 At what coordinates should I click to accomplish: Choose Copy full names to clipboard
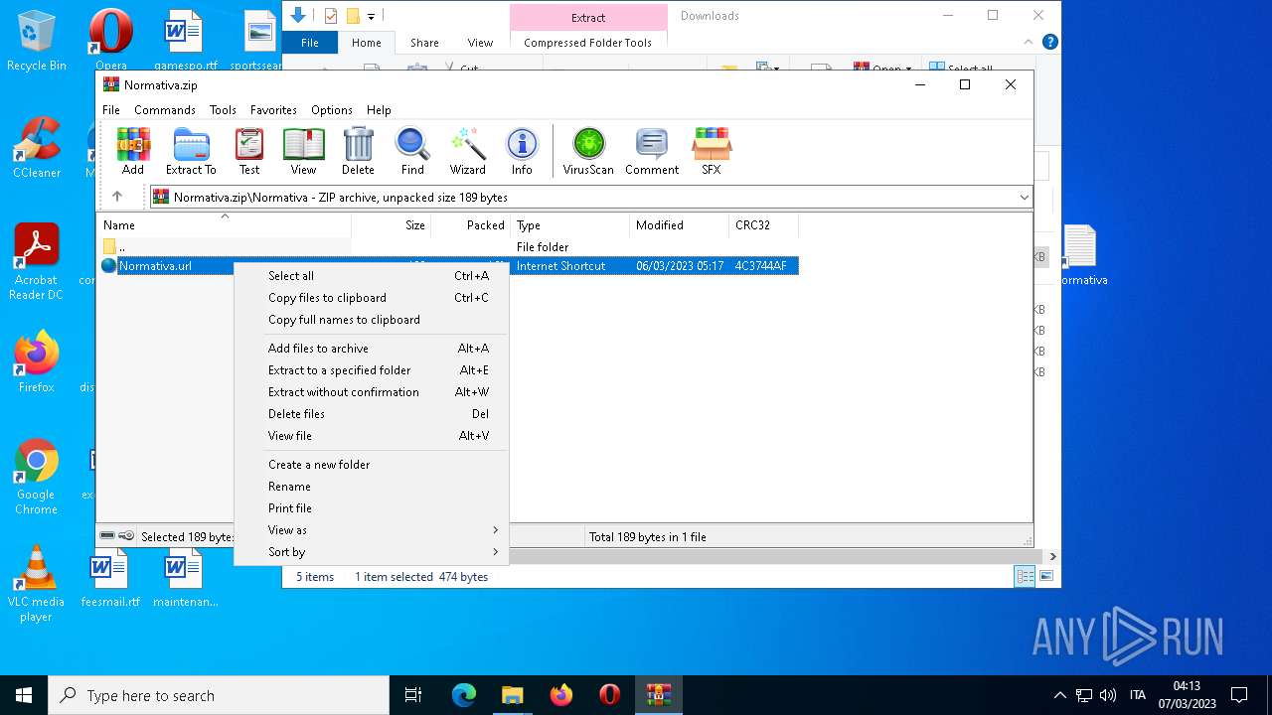[x=372, y=320]
